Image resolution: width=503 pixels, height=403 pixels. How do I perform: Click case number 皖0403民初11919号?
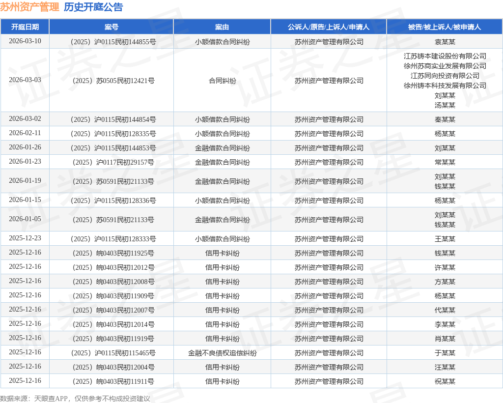coord(113,339)
